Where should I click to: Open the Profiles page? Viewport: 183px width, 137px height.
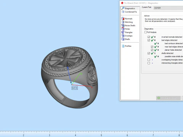(x=127, y=46)
